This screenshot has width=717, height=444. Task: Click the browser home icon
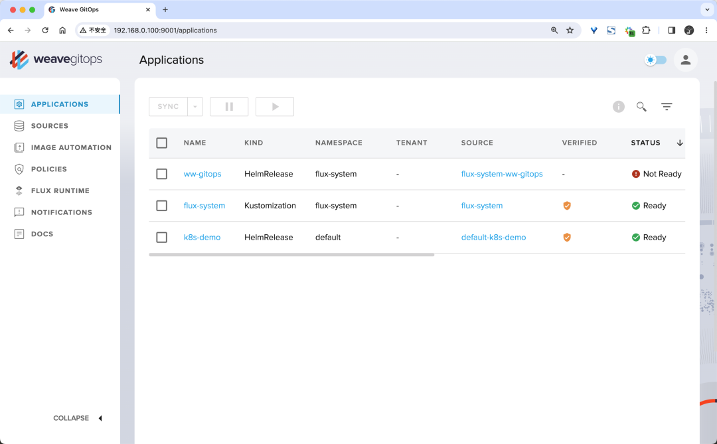[62, 30]
